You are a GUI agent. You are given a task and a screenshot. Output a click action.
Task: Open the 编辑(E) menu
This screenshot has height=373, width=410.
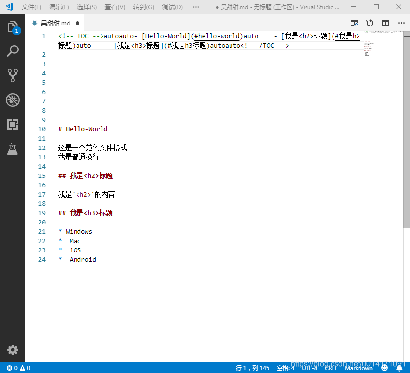coord(59,7)
